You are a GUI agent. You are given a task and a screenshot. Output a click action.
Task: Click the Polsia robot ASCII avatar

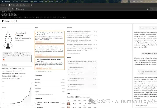click(x=8, y=40)
